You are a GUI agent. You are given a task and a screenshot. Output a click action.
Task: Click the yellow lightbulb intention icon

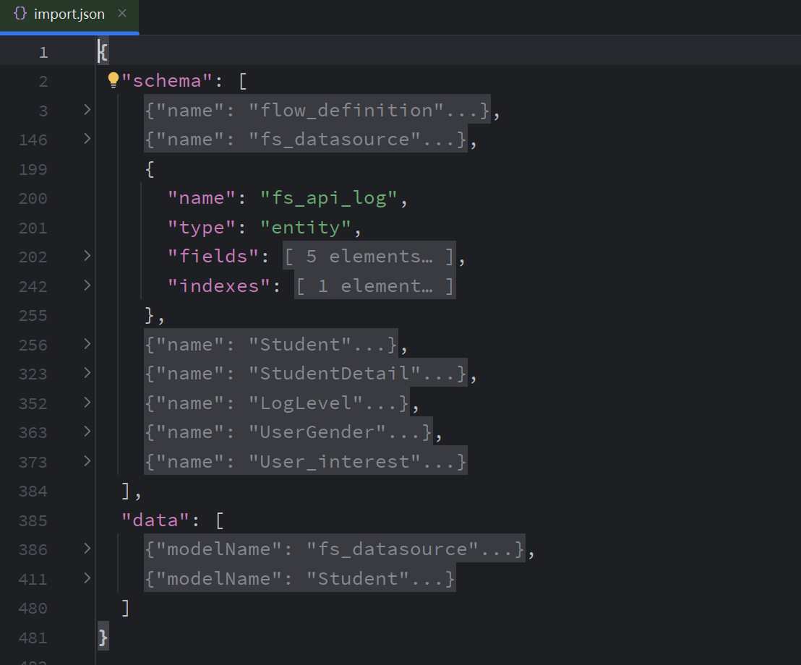point(113,80)
